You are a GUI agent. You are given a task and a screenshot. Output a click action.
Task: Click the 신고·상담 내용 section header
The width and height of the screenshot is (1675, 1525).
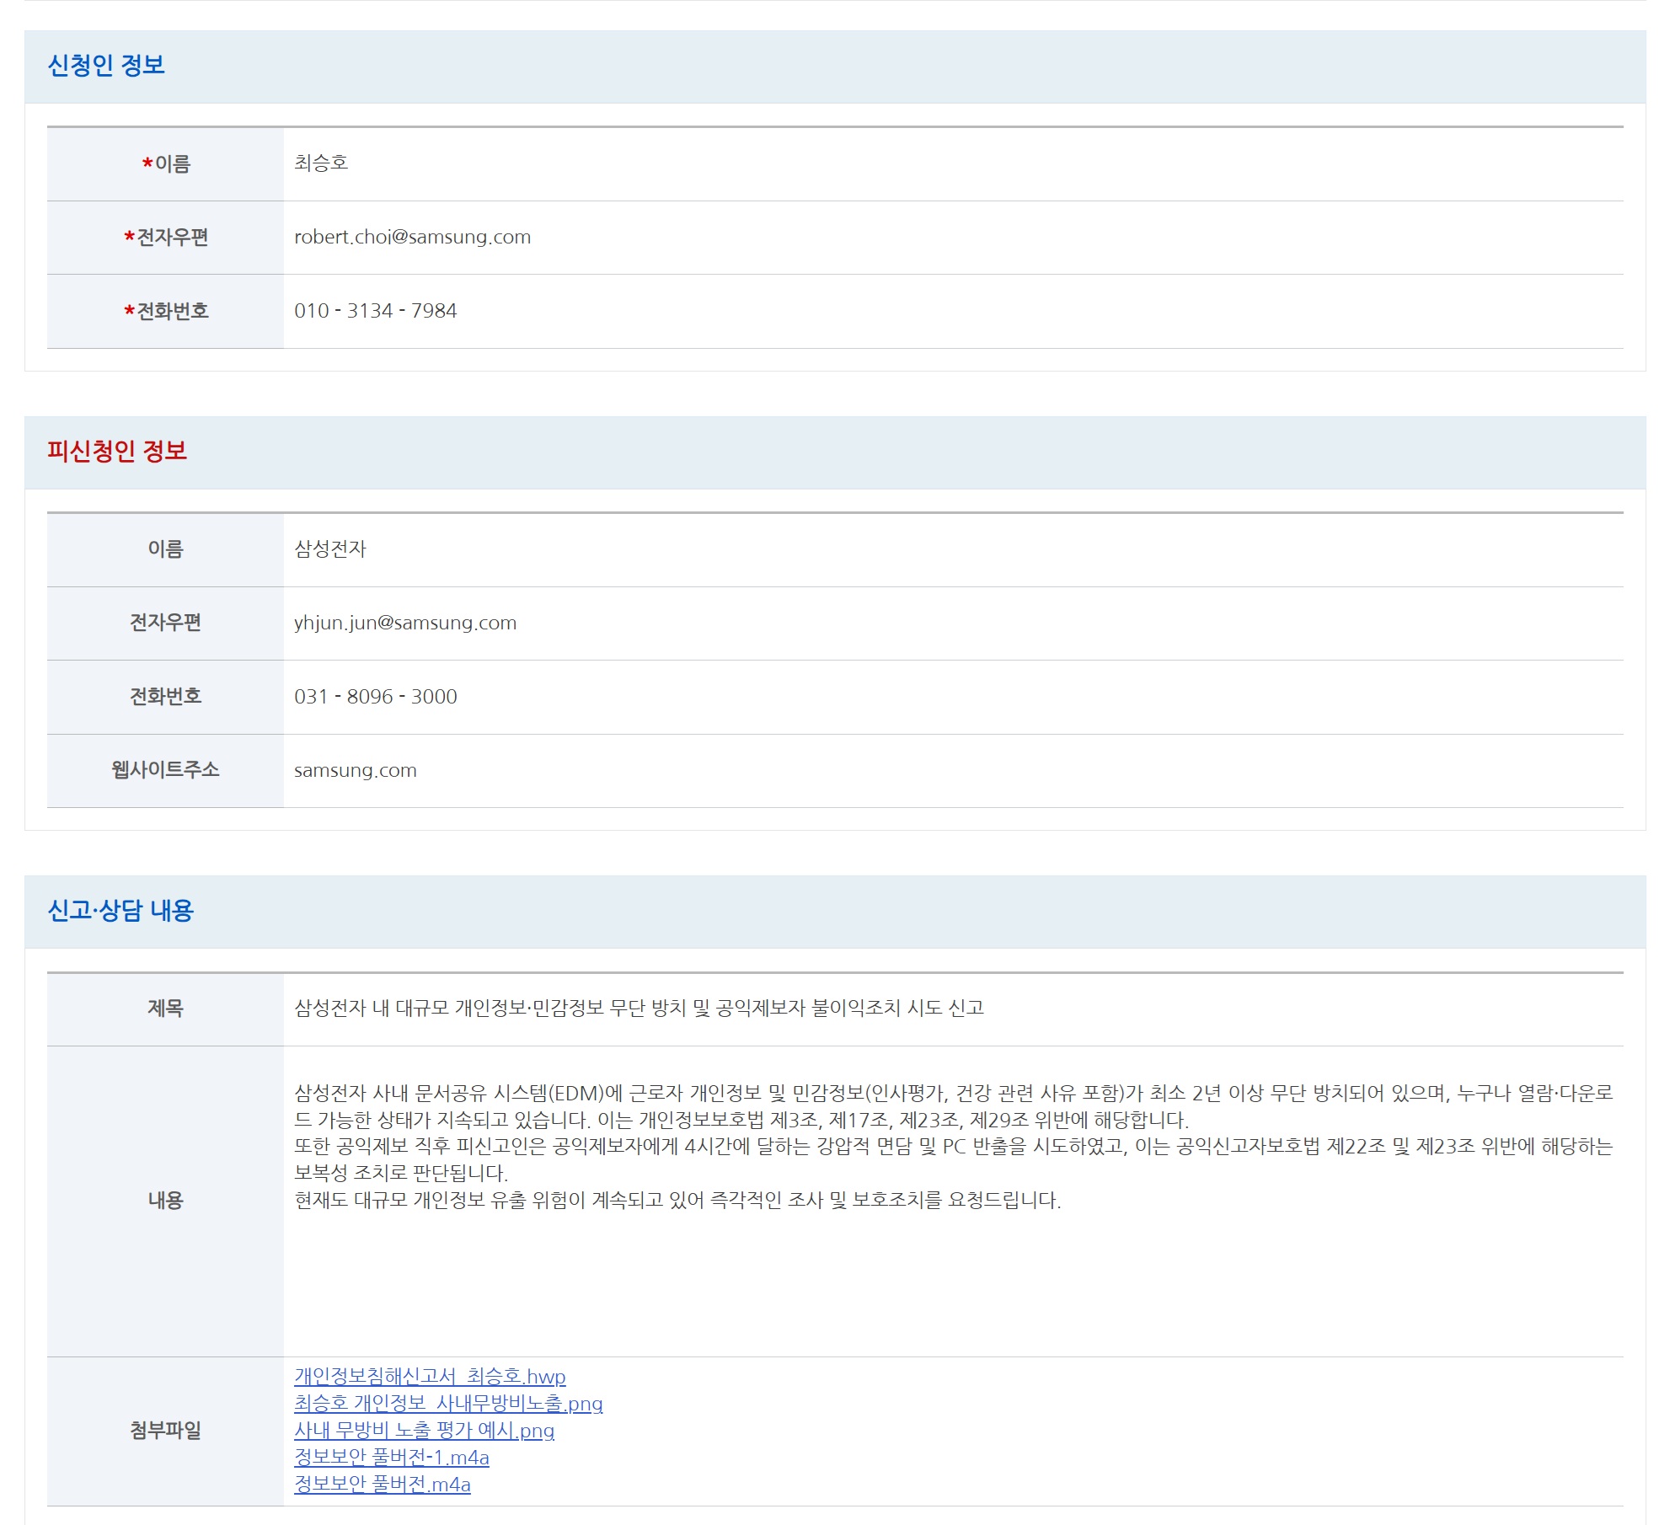click(x=120, y=911)
